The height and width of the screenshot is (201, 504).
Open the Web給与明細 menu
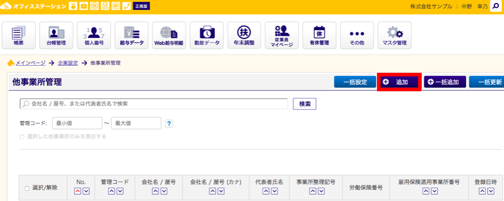[x=169, y=35]
